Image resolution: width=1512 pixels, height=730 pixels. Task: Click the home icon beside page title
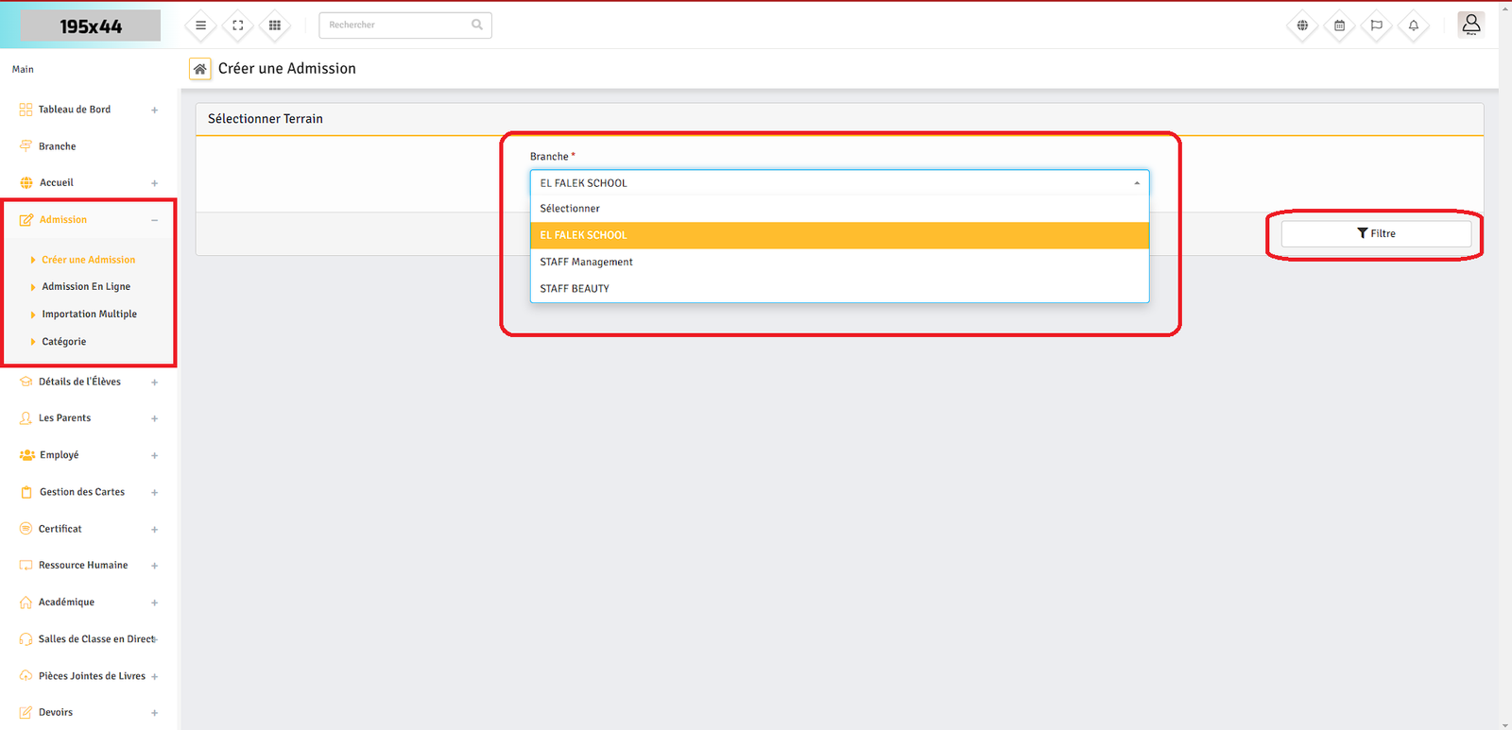[200, 69]
